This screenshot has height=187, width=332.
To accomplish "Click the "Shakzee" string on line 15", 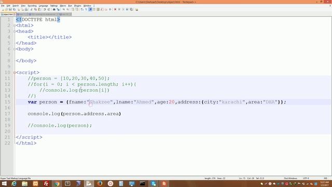I will click(x=100, y=102).
